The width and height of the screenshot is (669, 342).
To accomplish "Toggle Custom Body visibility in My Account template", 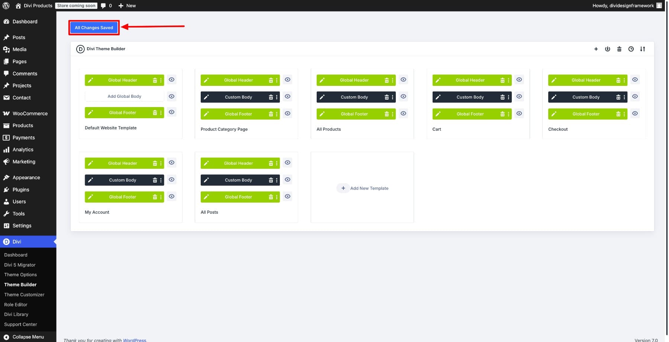I will point(171,180).
